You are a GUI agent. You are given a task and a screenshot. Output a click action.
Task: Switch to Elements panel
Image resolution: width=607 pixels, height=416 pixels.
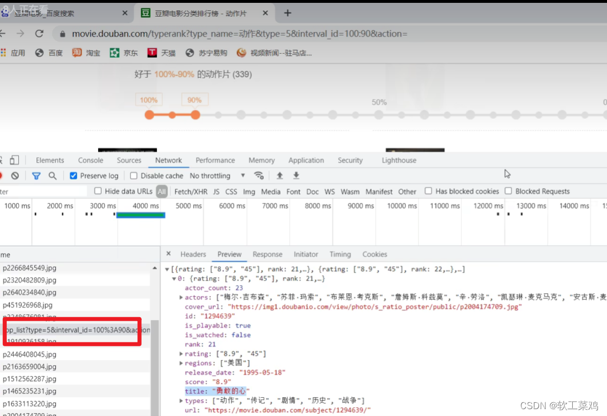(x=50, y=161)
